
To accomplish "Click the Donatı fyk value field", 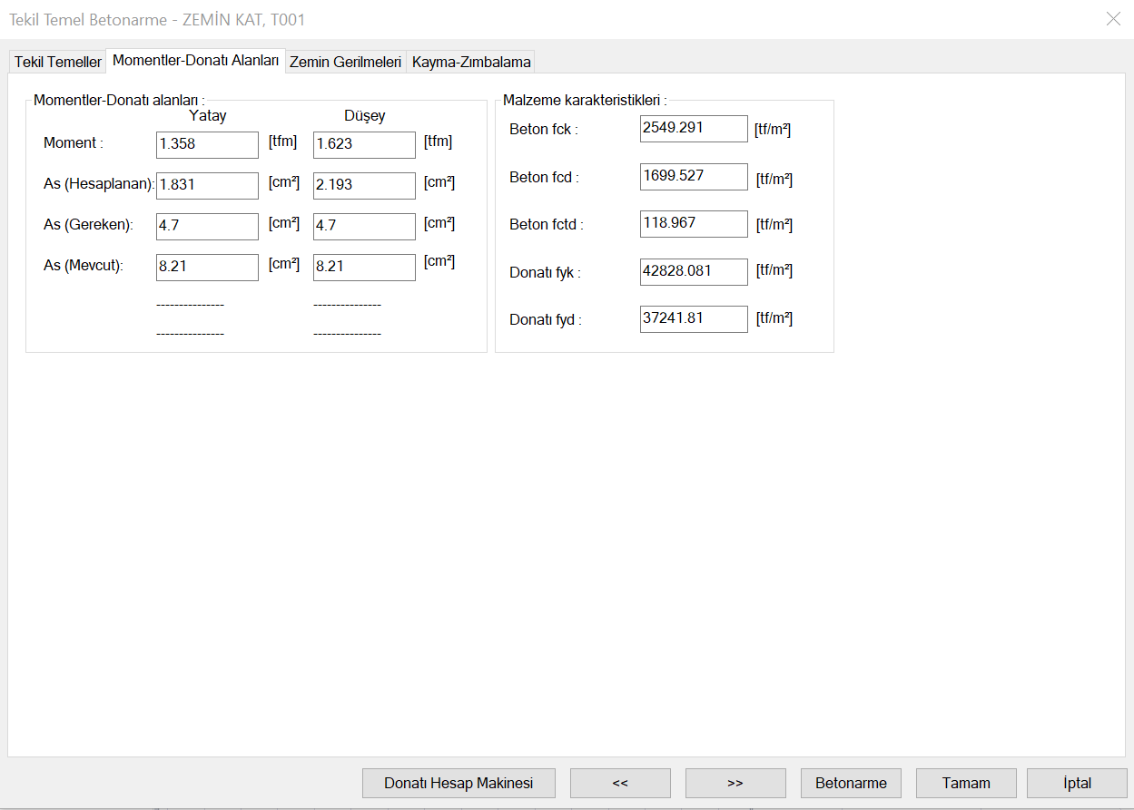I will 694,271.
